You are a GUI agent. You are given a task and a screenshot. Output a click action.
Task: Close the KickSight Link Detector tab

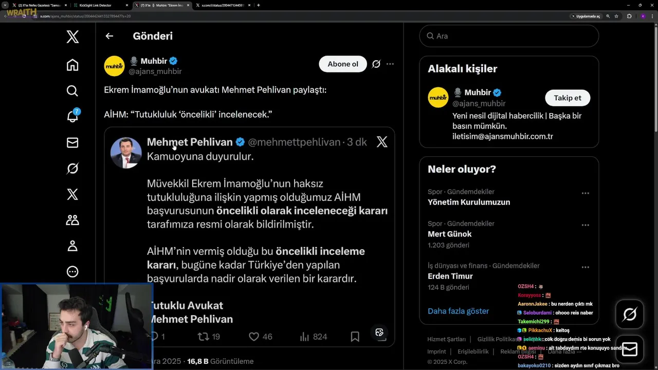tap(127, 5)
